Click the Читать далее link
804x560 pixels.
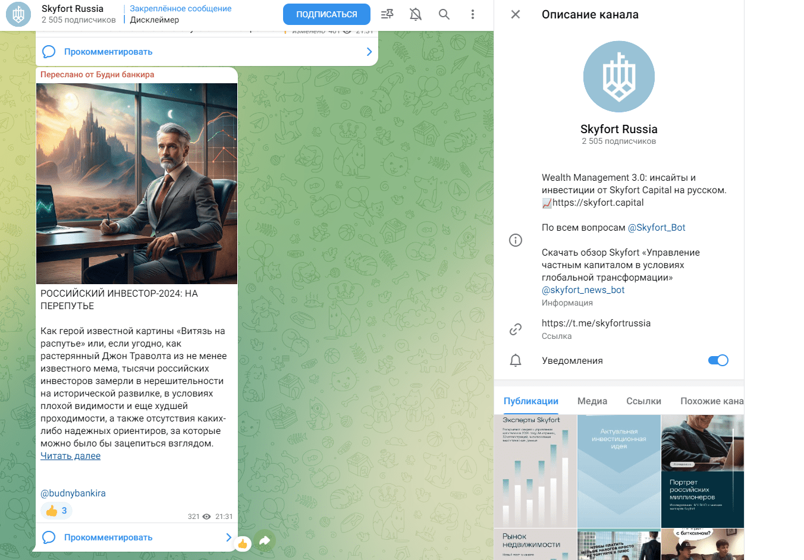(70, 456)
